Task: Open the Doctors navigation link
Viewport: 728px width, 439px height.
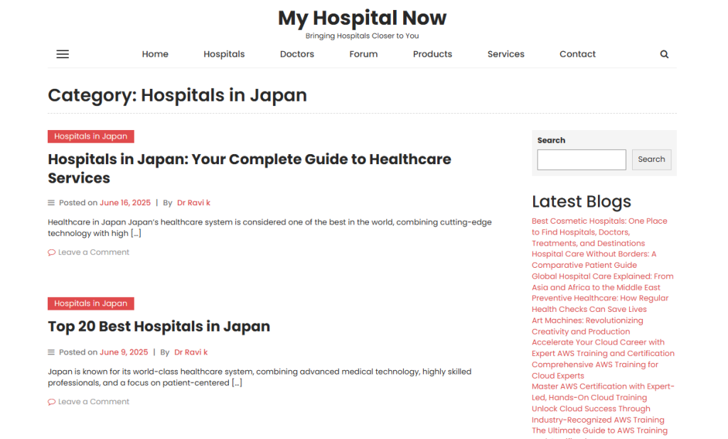Action: pyautogui.click(x=297, y=54)
